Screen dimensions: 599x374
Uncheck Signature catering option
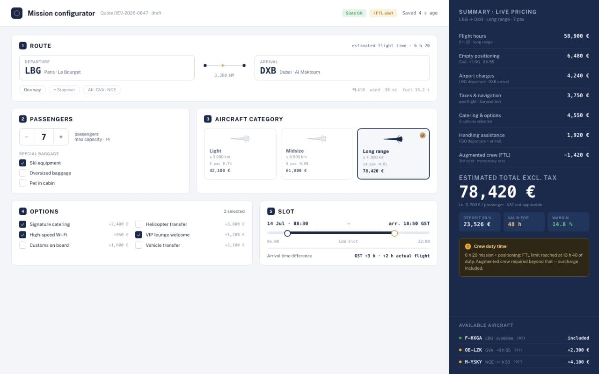22,224
